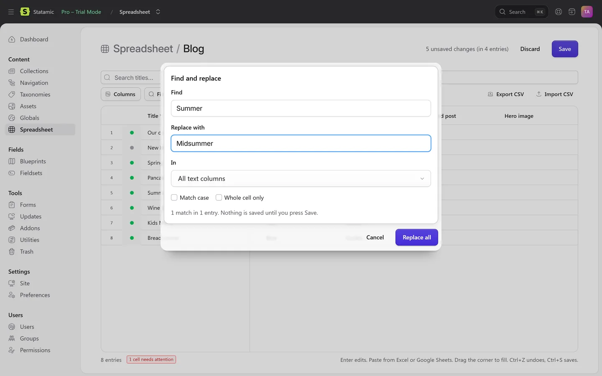Open the All text columns dropdown
The height and width of the screenshot is (376, 602).
pos(301,178)
